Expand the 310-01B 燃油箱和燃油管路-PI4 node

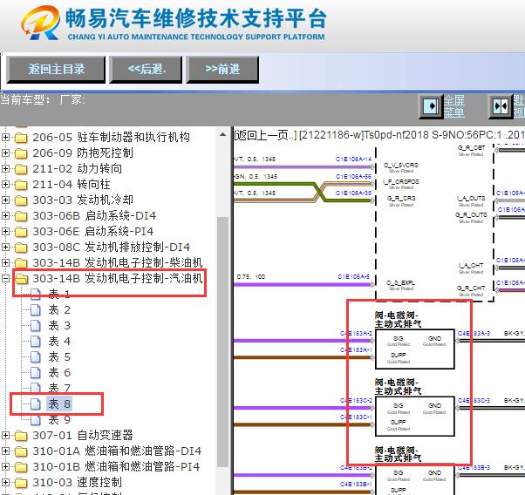(5, 466)
